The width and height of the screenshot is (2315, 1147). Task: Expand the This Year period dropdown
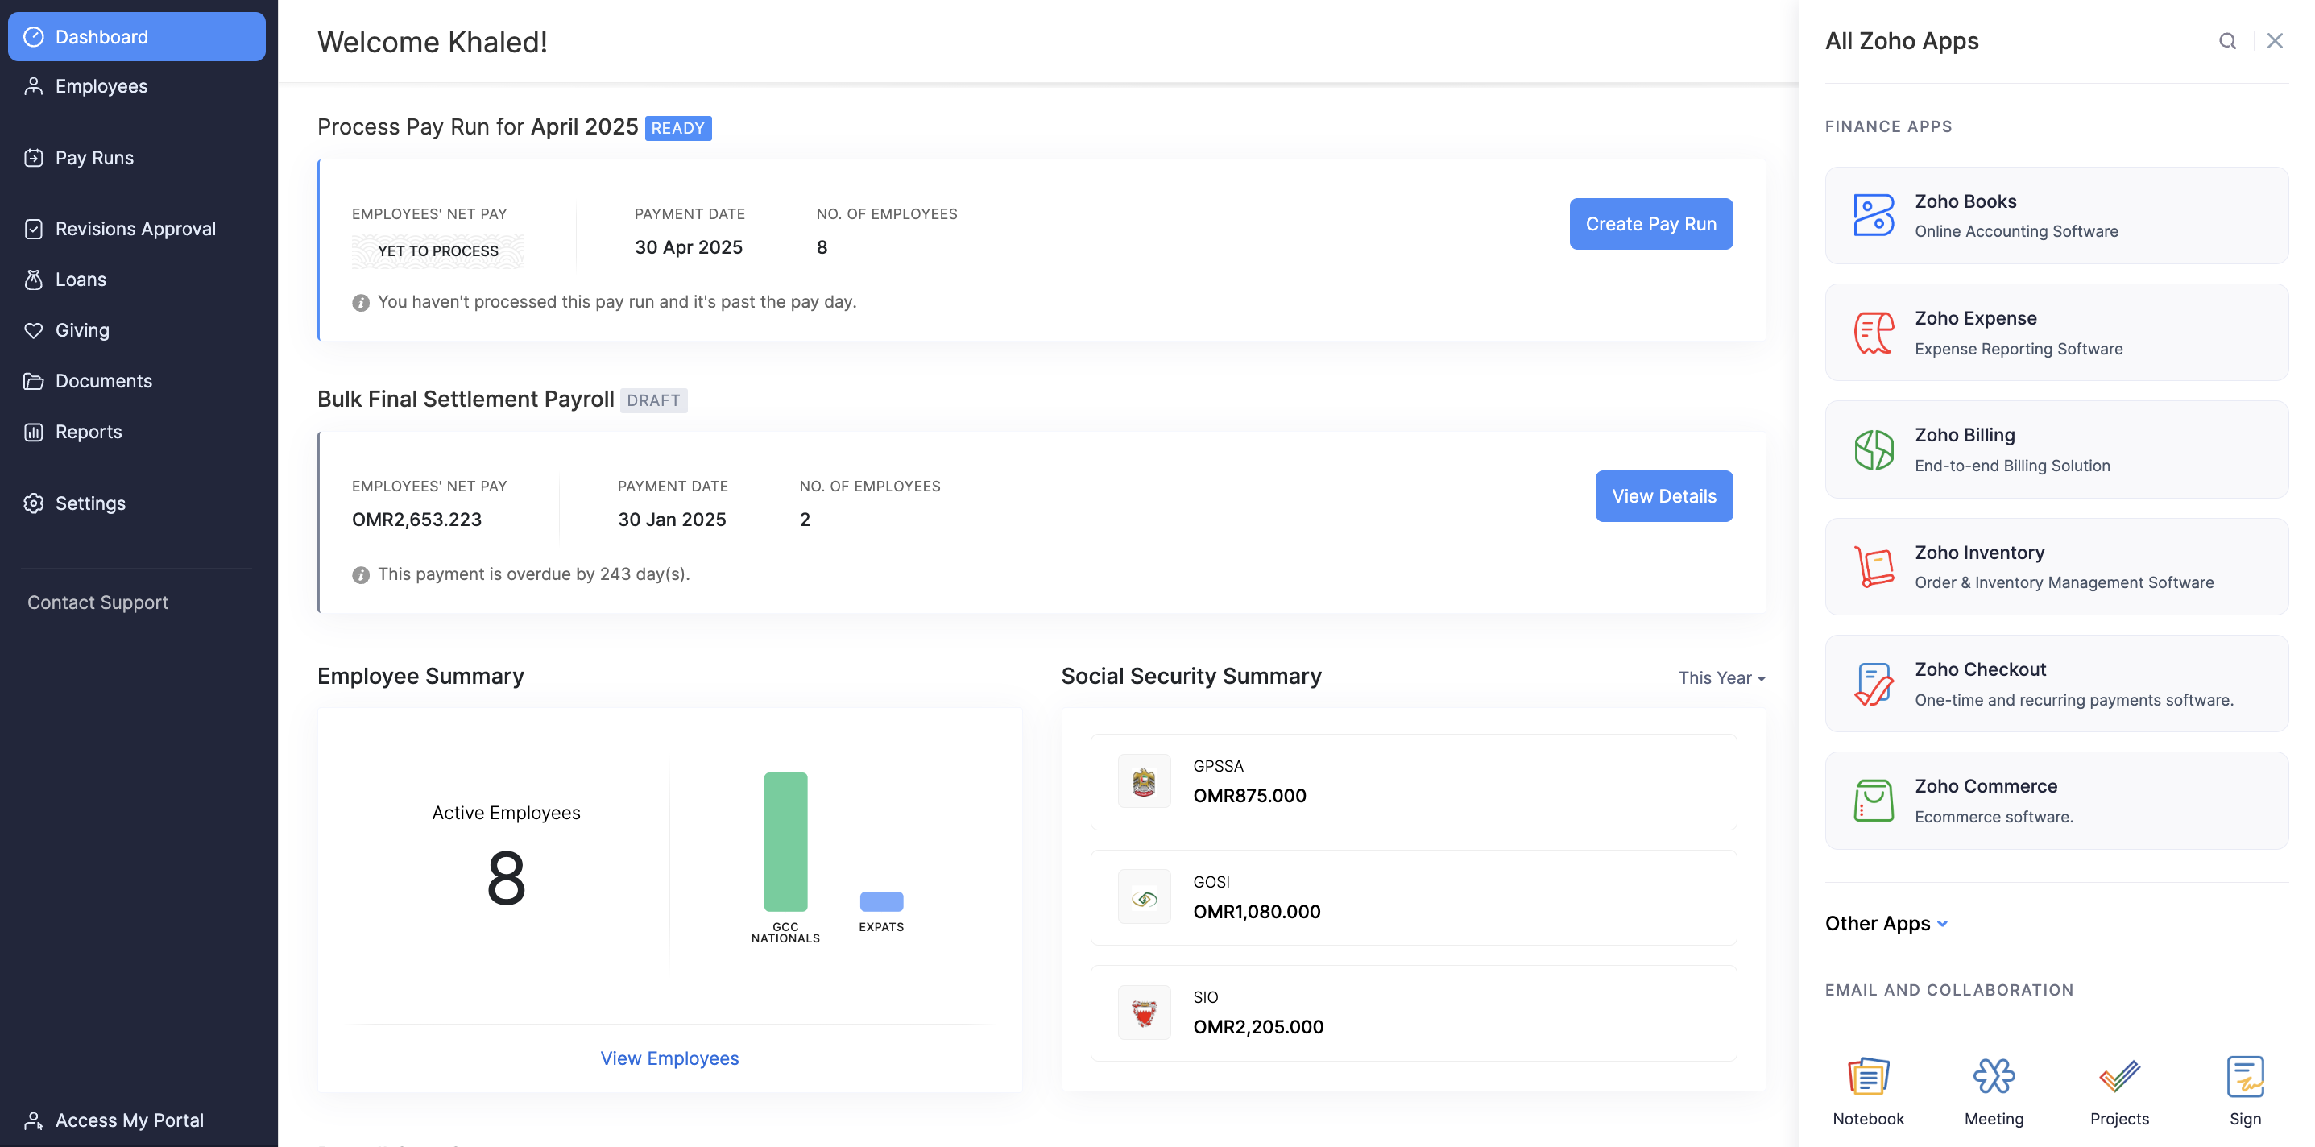1721,677
